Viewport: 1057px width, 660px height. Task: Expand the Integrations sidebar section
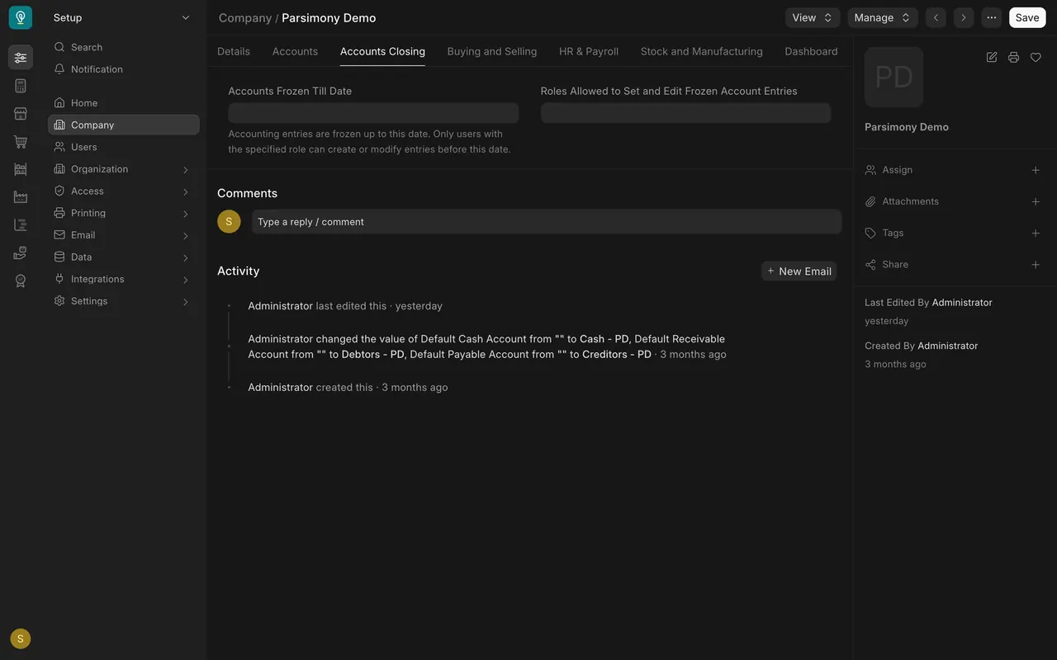tap(124, 279)
